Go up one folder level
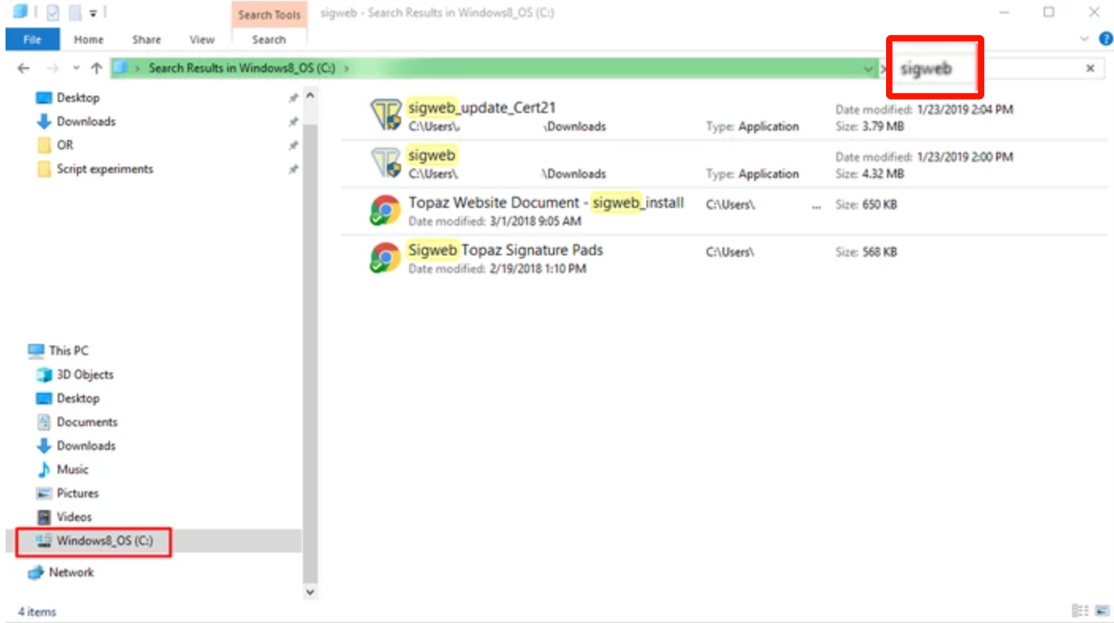This screenshot has width=1114, height=623. (96, 69)
